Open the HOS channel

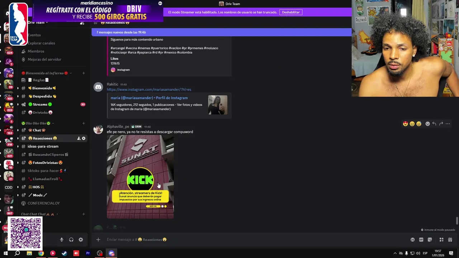point(54,187)
